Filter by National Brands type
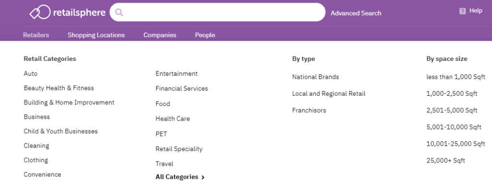Viewport: 492px width, 185px height. [x=315, y=77]
